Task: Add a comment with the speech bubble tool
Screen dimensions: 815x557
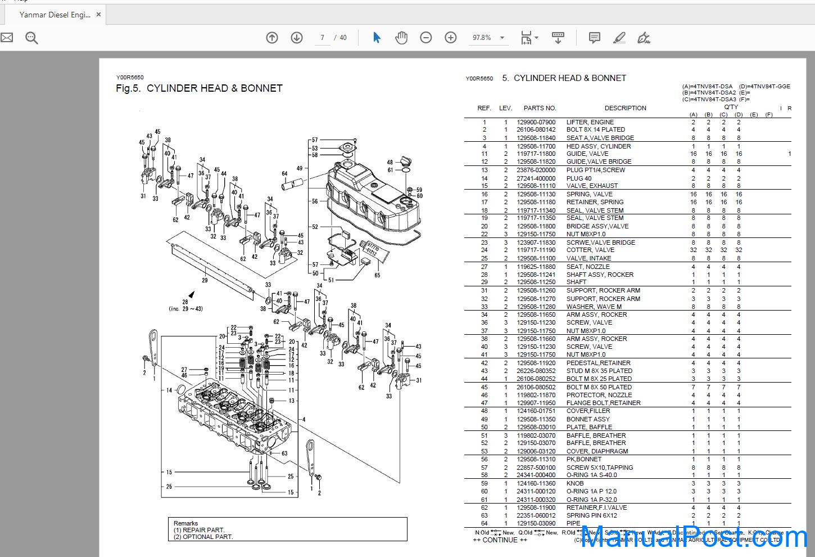Action: click(594, 38)
